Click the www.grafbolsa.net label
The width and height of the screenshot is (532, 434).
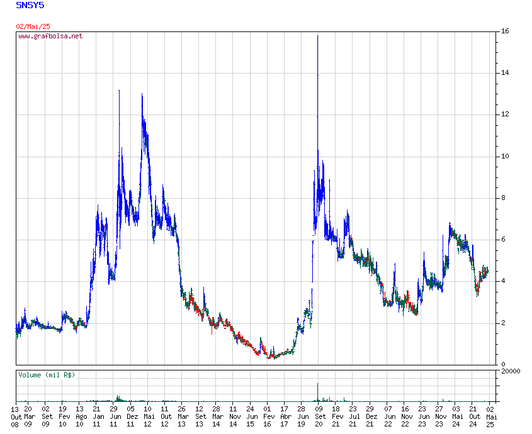click(x=50, y=36)
